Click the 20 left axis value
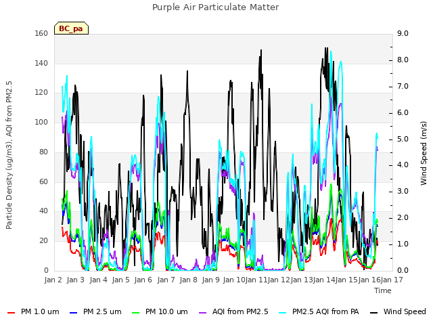The height and width of the screenshot is (325, 433). coord(43,241)
